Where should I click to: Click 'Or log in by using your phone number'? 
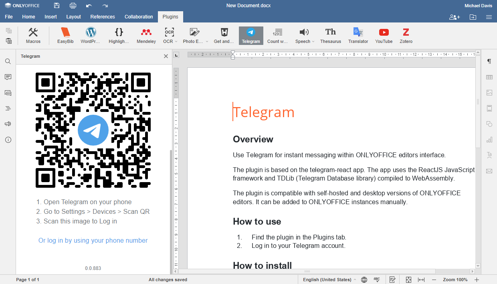(x=93, y=240)
